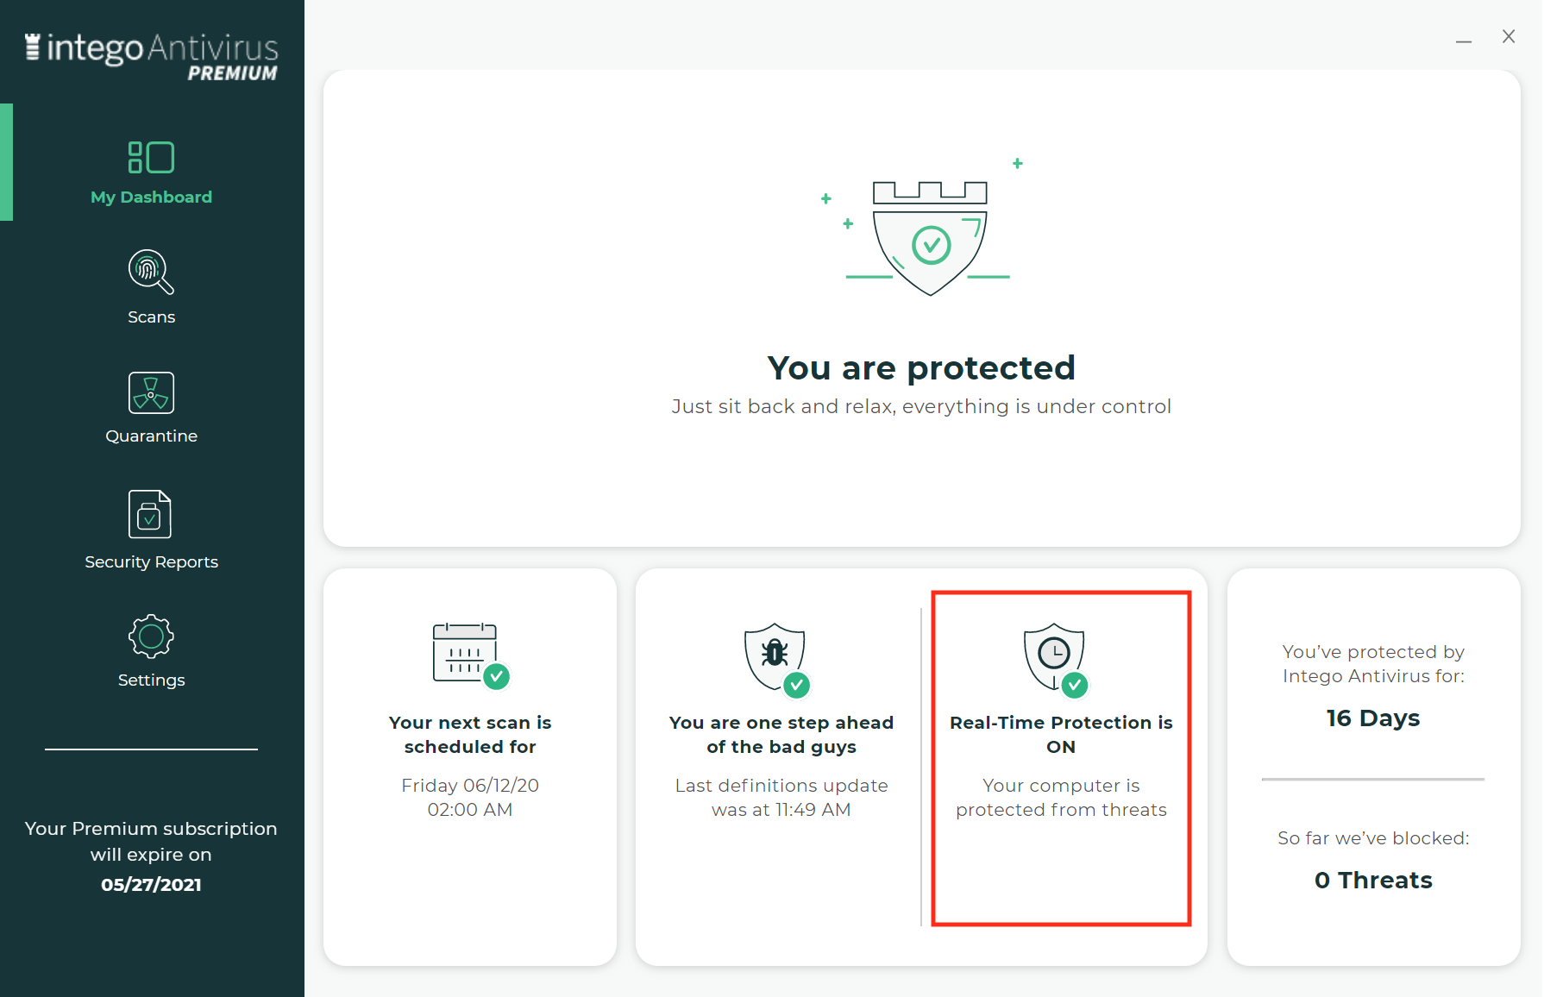Click 'Your next scan is scheduled for' text

click(470, 734)
